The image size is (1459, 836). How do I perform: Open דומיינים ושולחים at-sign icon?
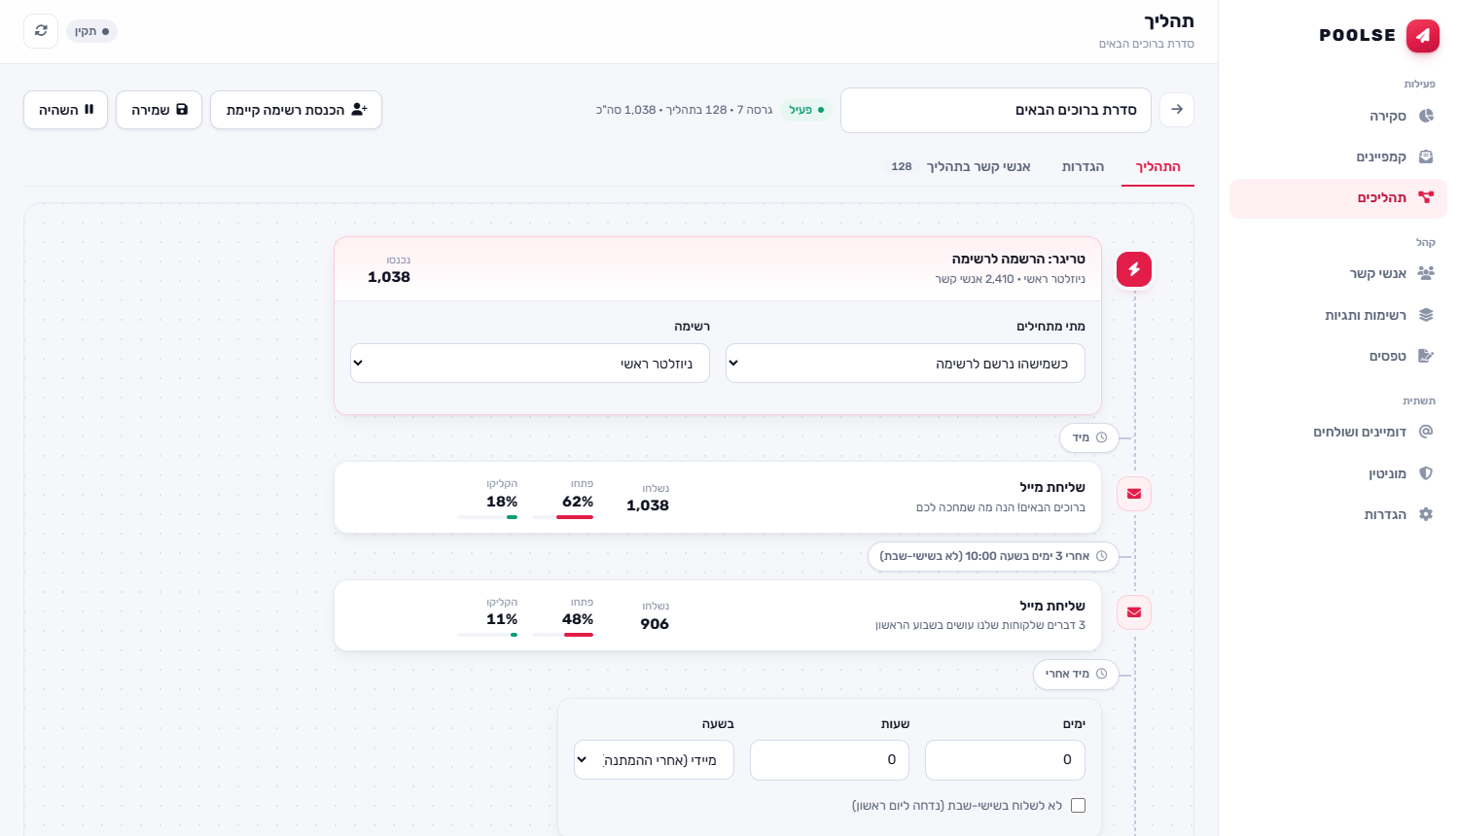point(1426,432)
